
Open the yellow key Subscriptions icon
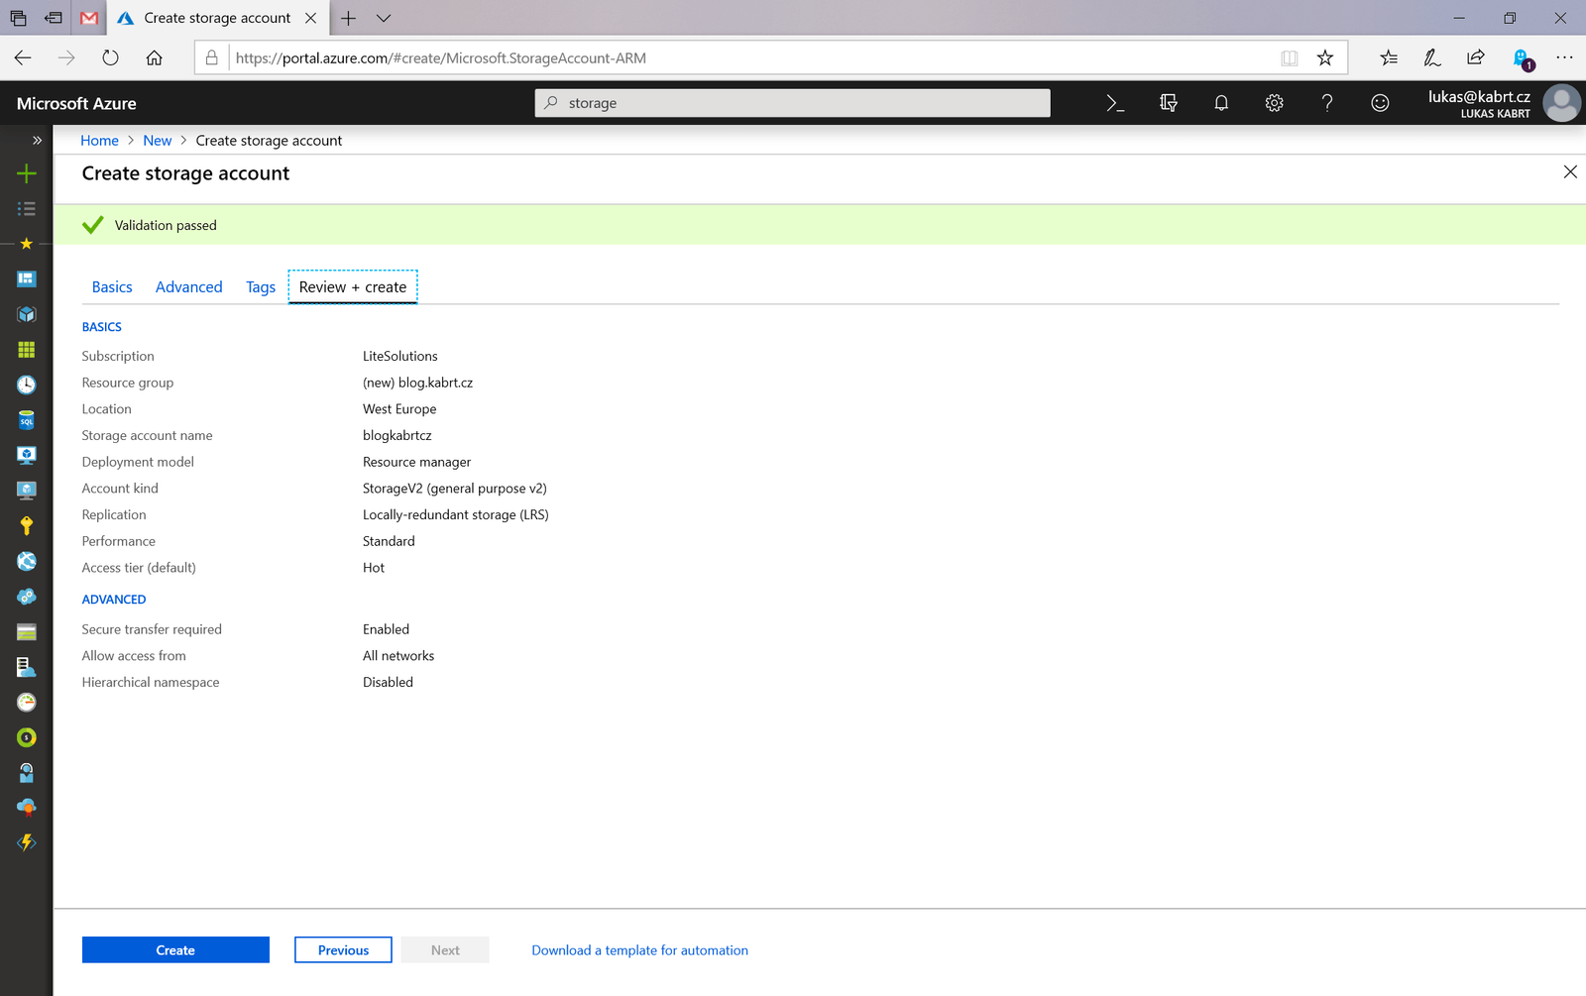(x=27, y=525)
